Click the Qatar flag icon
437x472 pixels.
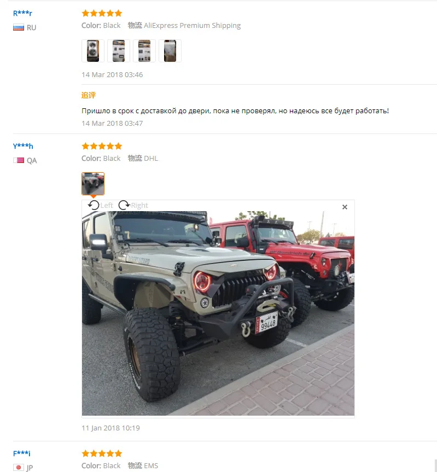(19, 160)
